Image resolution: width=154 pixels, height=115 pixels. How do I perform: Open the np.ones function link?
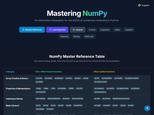[78, 78]
